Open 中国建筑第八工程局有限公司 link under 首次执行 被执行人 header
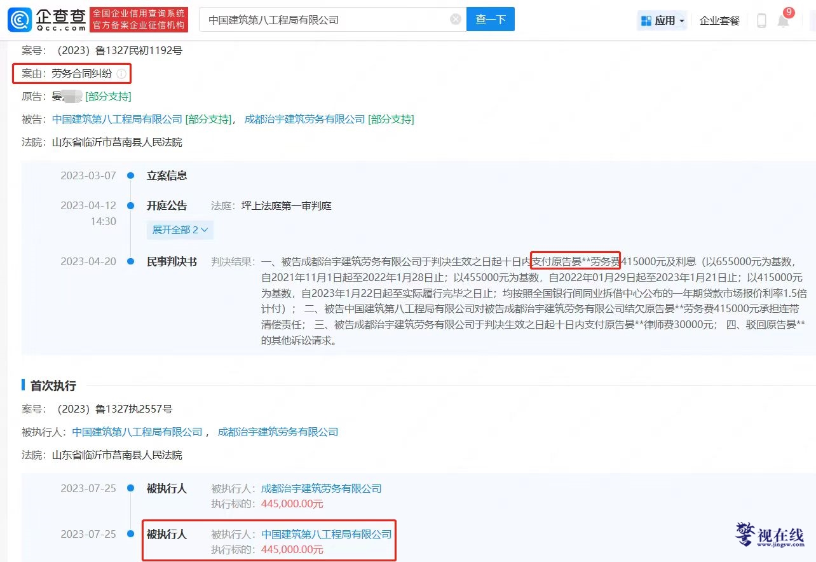816x562 pixels. click(137, 432)
